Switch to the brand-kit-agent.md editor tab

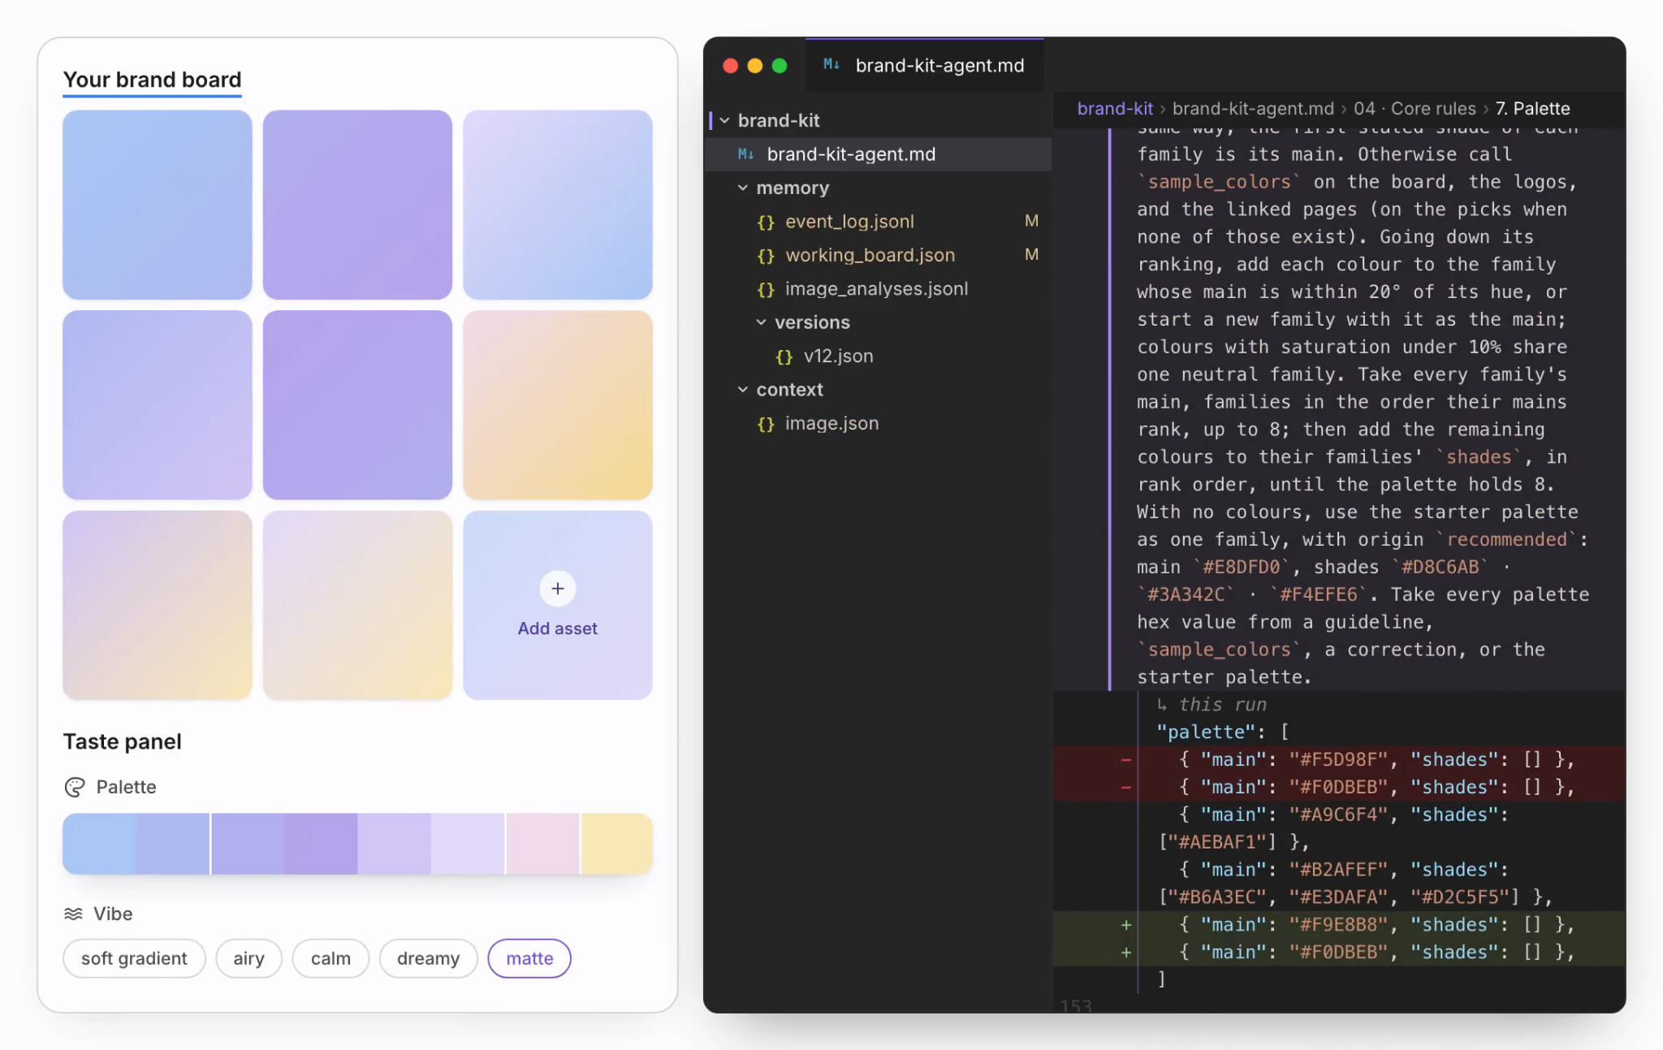(924, 65)
